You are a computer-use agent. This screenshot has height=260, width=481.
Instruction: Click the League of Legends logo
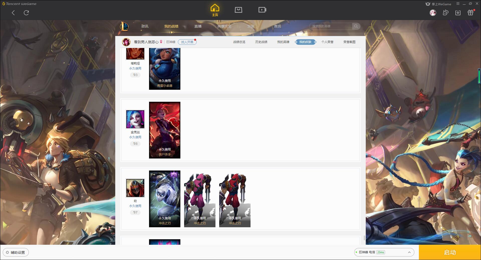[x=124, y=26]
